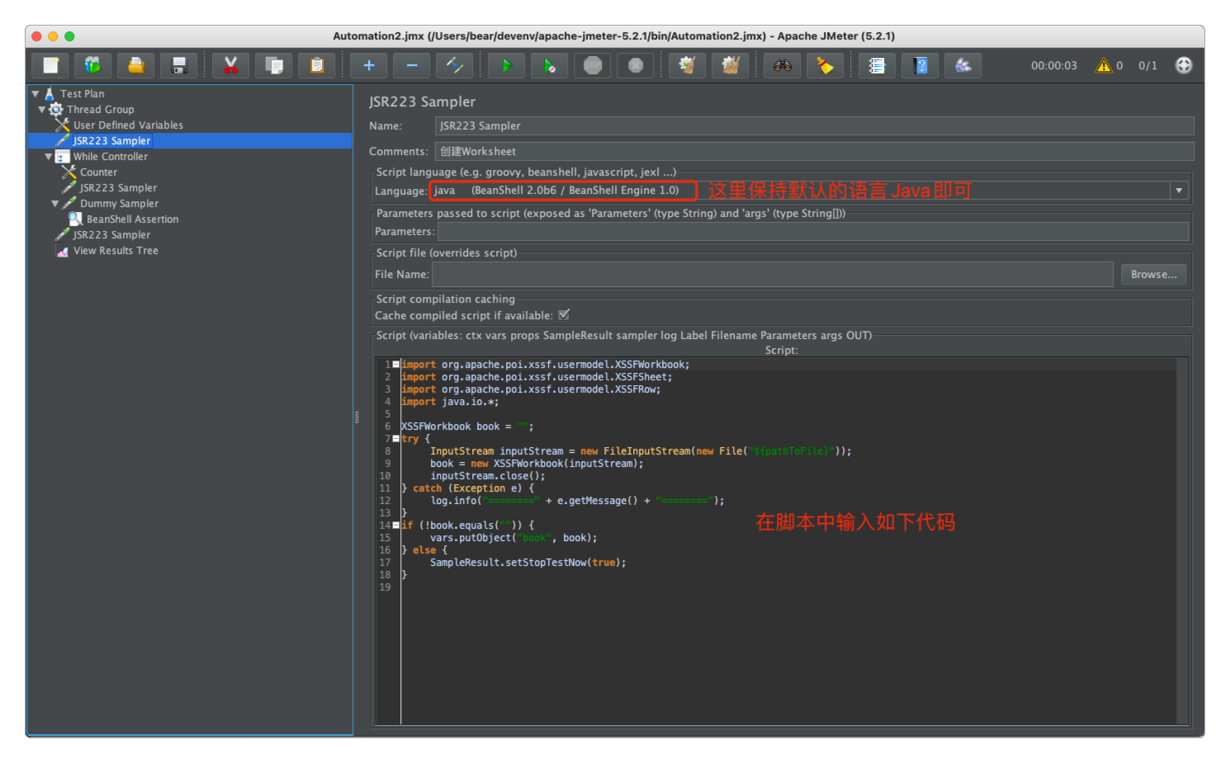Click script line 'inputStream.close();'
The height and width of the screenshot is (763, 1230).
pyautogui.click(x=488, y=476)
